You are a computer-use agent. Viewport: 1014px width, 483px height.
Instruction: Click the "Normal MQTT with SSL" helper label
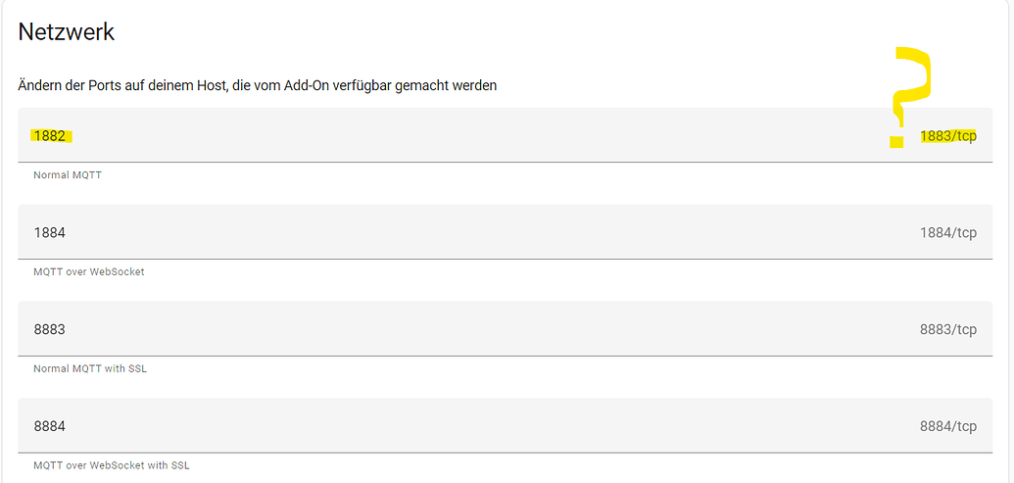tap(90, 368)
